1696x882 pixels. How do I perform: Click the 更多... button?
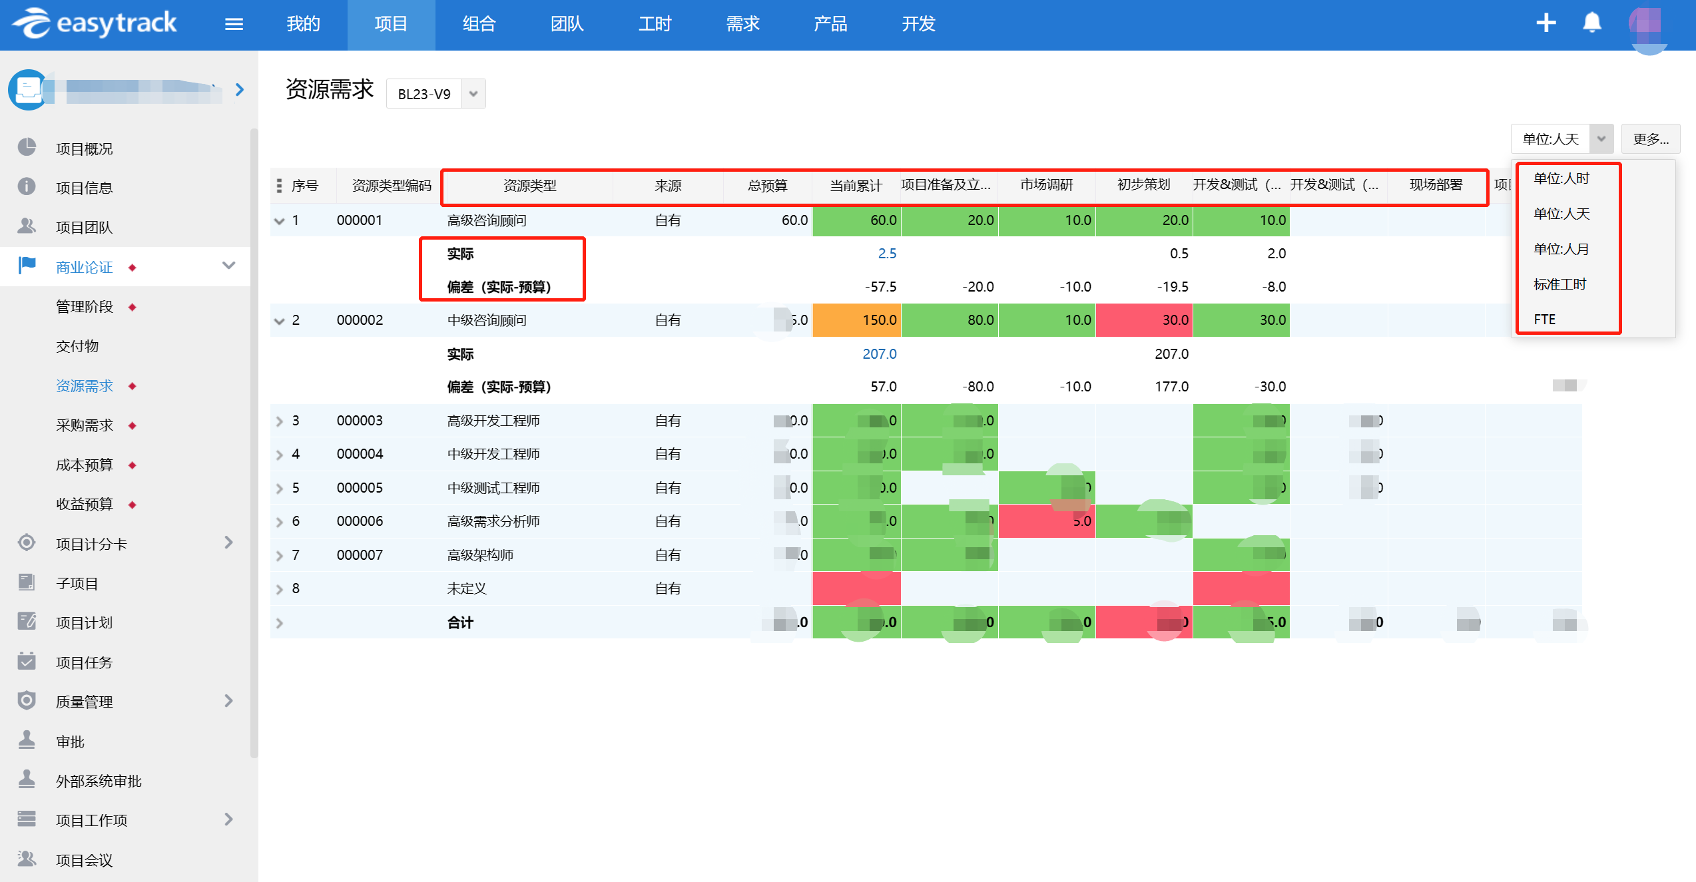(x=1651, y=139)
